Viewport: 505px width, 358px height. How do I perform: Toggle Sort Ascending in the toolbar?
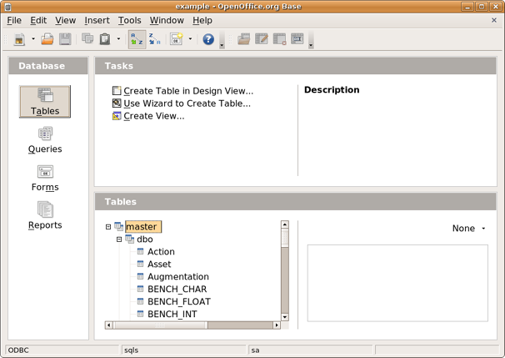tap(137, 39)
